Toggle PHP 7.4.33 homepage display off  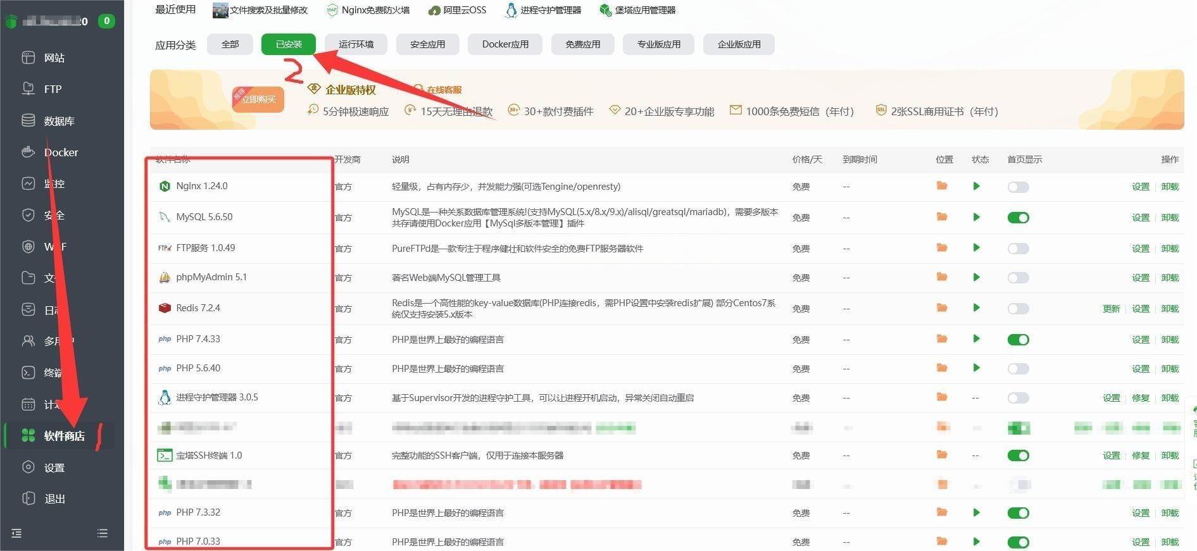1018,340
